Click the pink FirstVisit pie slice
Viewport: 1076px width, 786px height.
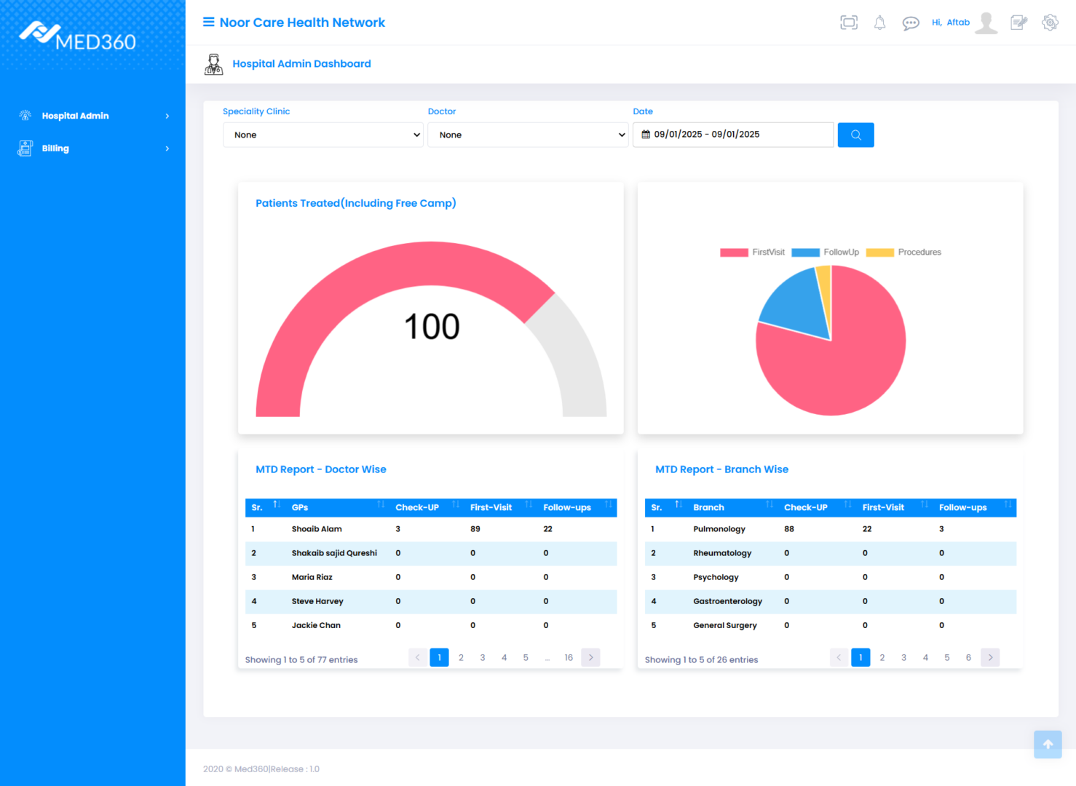pyautogui.click(x=844, y=364)
